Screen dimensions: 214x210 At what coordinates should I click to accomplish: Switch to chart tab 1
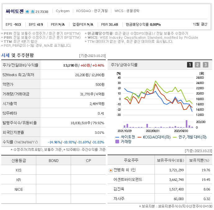pos(190,65)
